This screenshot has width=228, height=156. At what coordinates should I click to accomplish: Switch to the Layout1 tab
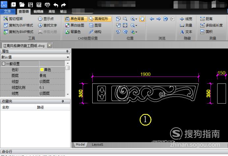click(98, 144)
